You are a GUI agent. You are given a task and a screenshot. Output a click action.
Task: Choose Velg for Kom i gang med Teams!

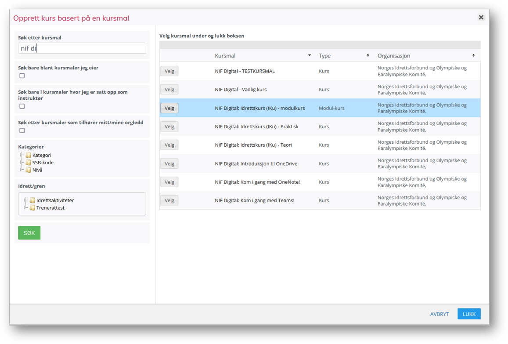tap(169, 200)
